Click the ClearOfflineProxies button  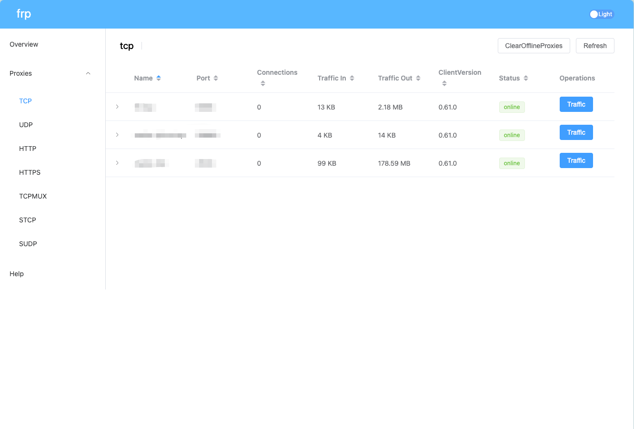pyautogui.click(x=533, y=46)
